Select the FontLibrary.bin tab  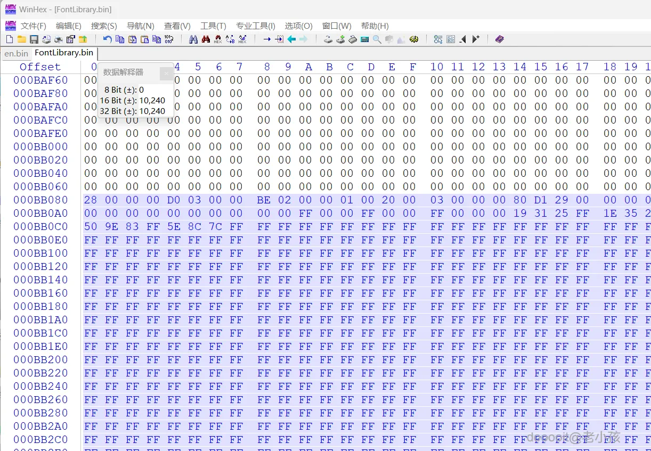point(64,53)
